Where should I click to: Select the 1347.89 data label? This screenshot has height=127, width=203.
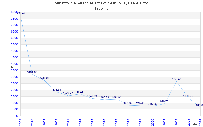[x=92, y=96]
